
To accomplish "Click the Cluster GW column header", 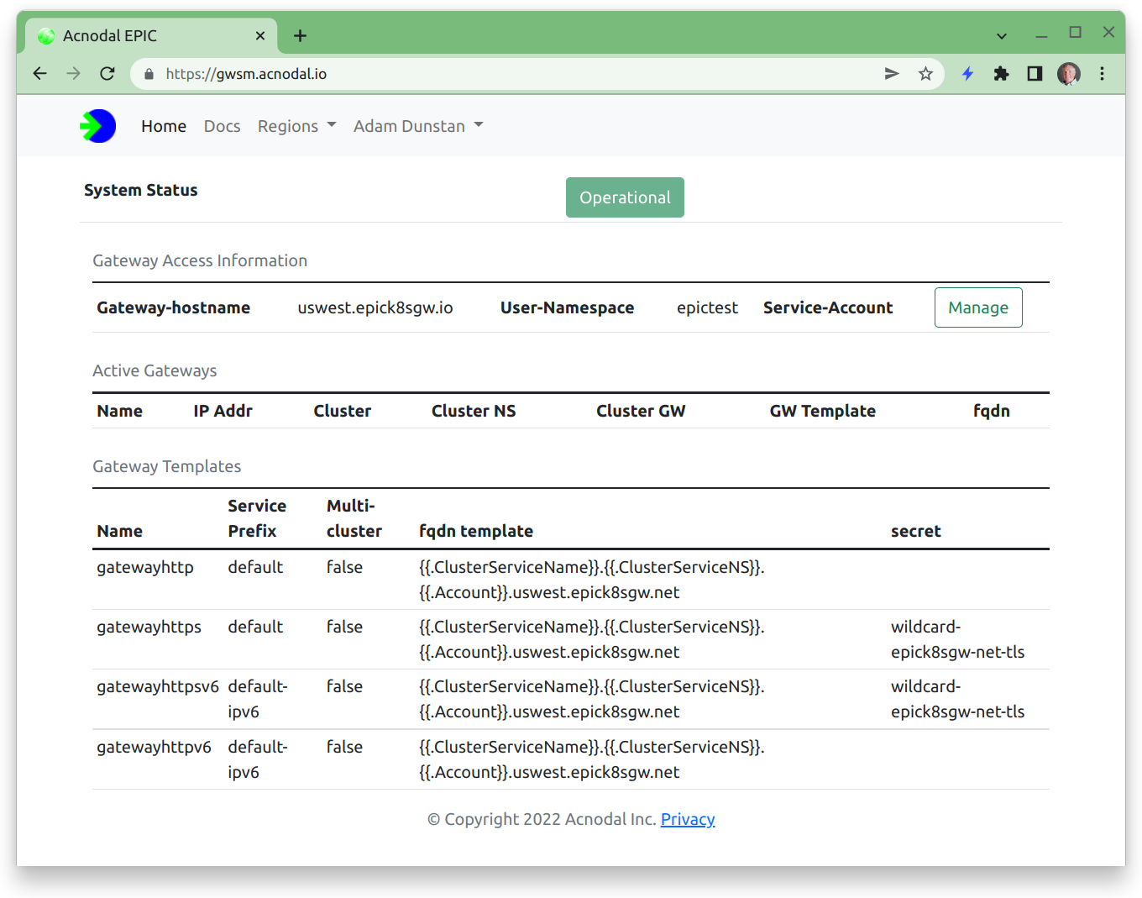I will [x=641, y=411].
